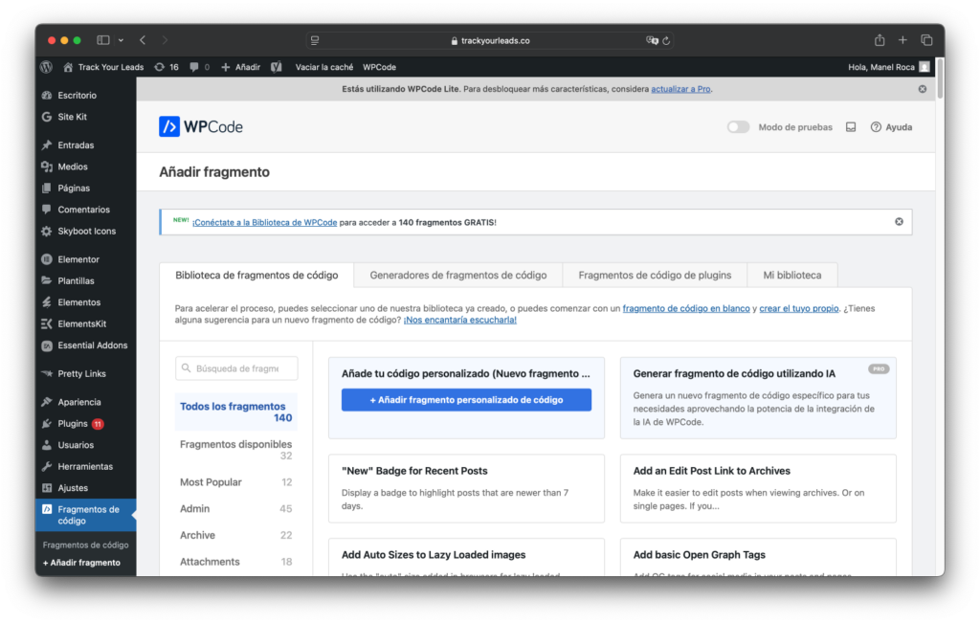Click Conéctate a la Biblioteca de WPCode link
980x623 pixels.
264,222
